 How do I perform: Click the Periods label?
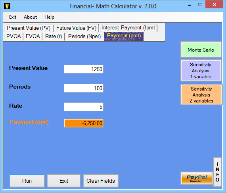20,87
